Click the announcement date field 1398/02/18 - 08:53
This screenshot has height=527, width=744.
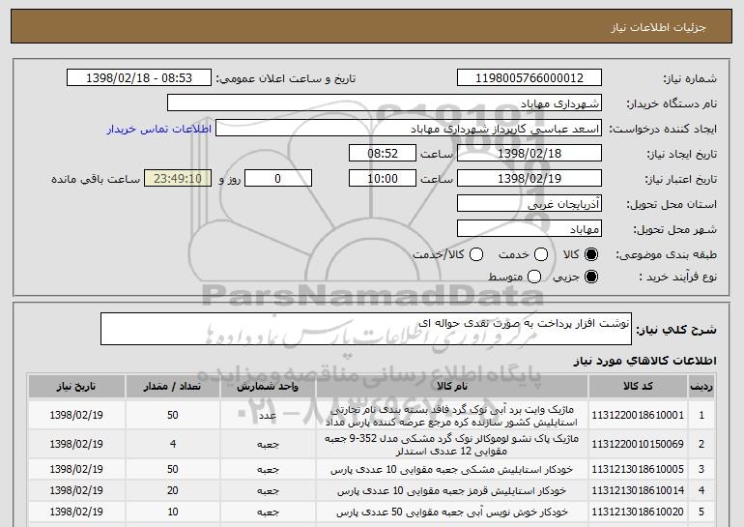click(139, 78)
